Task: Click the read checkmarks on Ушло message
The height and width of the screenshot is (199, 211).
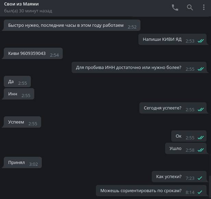Action: tap(201, 150)
